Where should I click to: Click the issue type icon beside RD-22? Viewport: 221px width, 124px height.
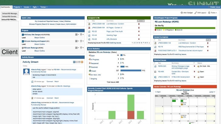click(89, 32)
